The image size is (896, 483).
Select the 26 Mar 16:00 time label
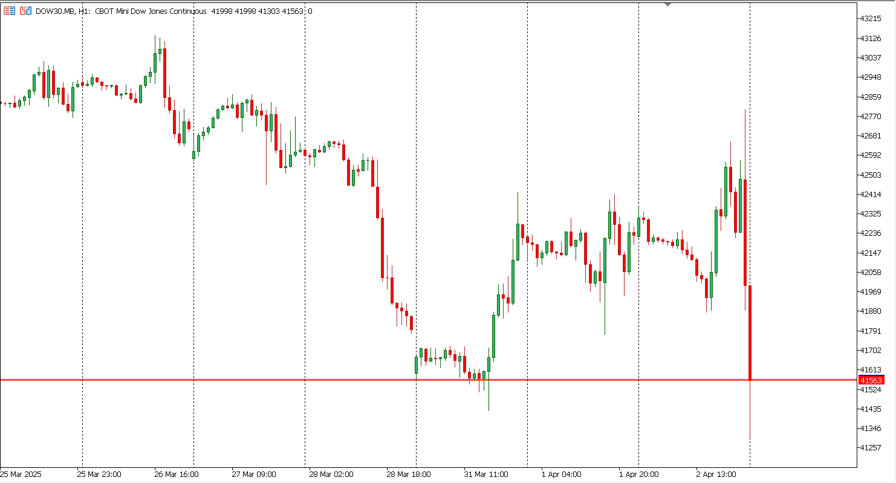coord(176,475)
